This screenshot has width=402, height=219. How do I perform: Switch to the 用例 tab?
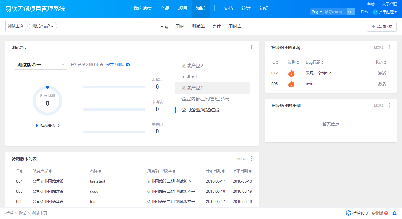[x=180, y=26]
